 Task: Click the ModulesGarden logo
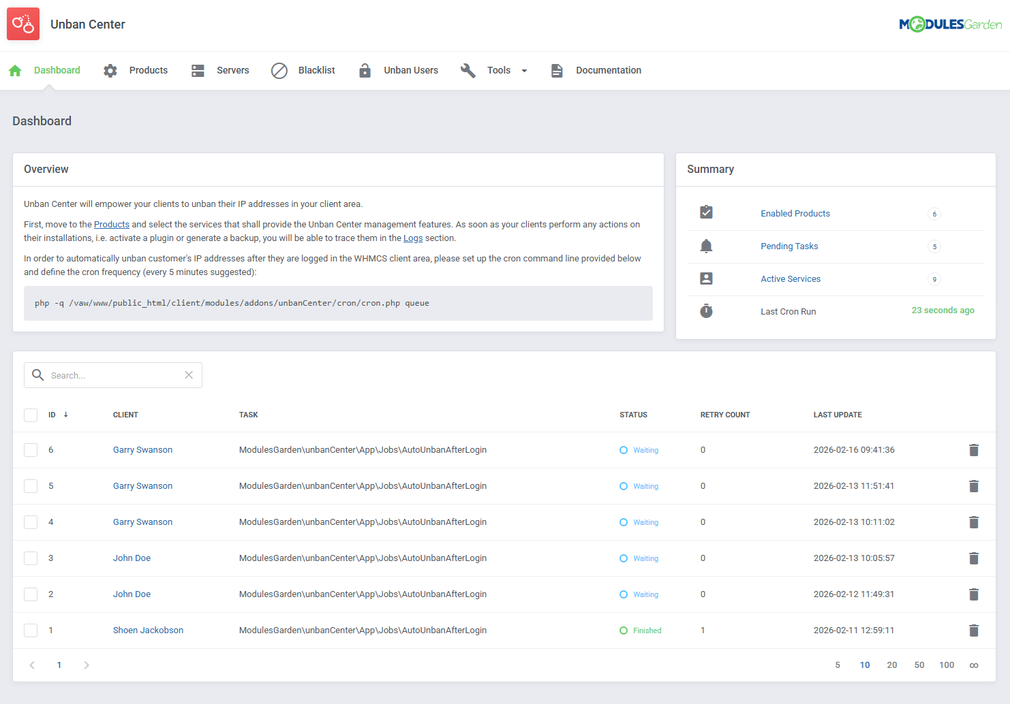pyautogui.click(x=950, y=25)
